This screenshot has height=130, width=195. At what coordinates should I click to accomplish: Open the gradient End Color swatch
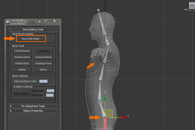tap(50, 95)
